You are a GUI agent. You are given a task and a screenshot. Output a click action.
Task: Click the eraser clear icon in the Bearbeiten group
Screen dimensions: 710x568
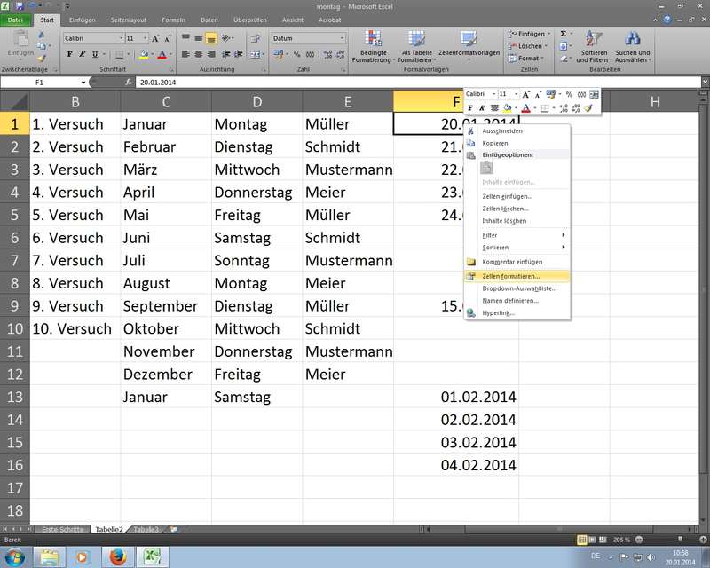click(x=564, y=59)
